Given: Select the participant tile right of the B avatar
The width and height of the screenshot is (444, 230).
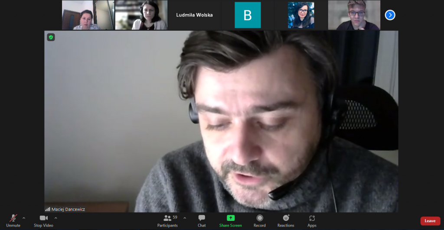Looking at the screenshot, I should pos(301,15).
